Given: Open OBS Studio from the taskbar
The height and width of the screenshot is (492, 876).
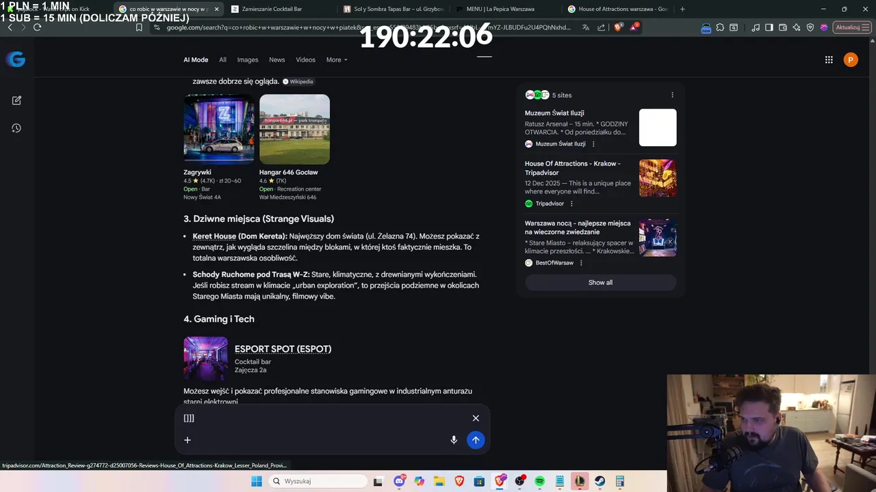Looking at the screenshot, I should coord(519,481).
